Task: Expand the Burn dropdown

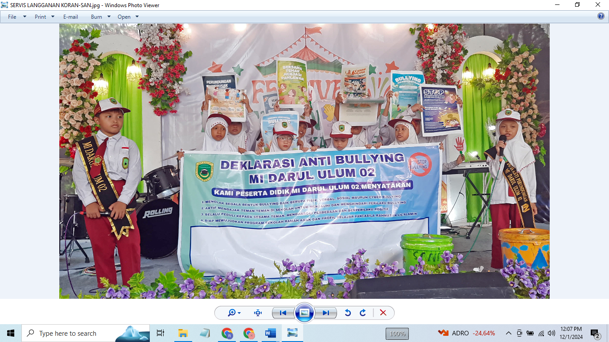Action: [100, 17]
